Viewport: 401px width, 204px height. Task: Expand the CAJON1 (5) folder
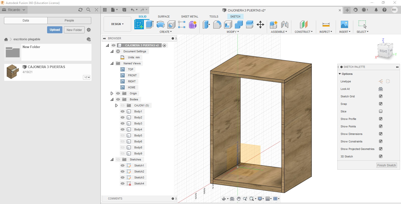(116, 105)
